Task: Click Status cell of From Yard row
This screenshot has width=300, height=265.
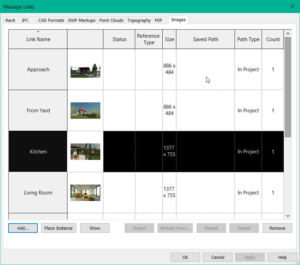Action: click(x=119, y=110)
